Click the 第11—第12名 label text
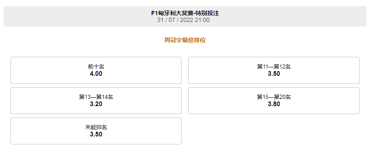Screen dimensions: 371x152 click(x=274, y=67)
